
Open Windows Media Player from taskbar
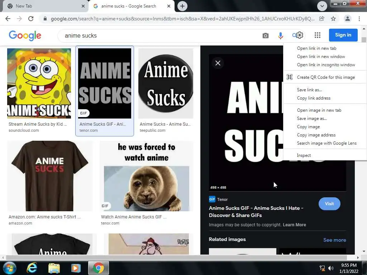[76, 268]
